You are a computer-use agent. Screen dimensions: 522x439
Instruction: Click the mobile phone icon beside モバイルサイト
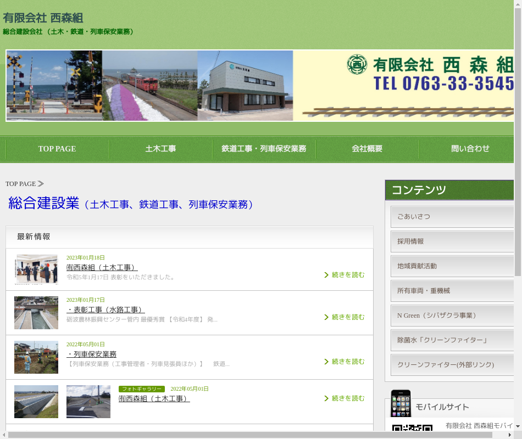401,404
